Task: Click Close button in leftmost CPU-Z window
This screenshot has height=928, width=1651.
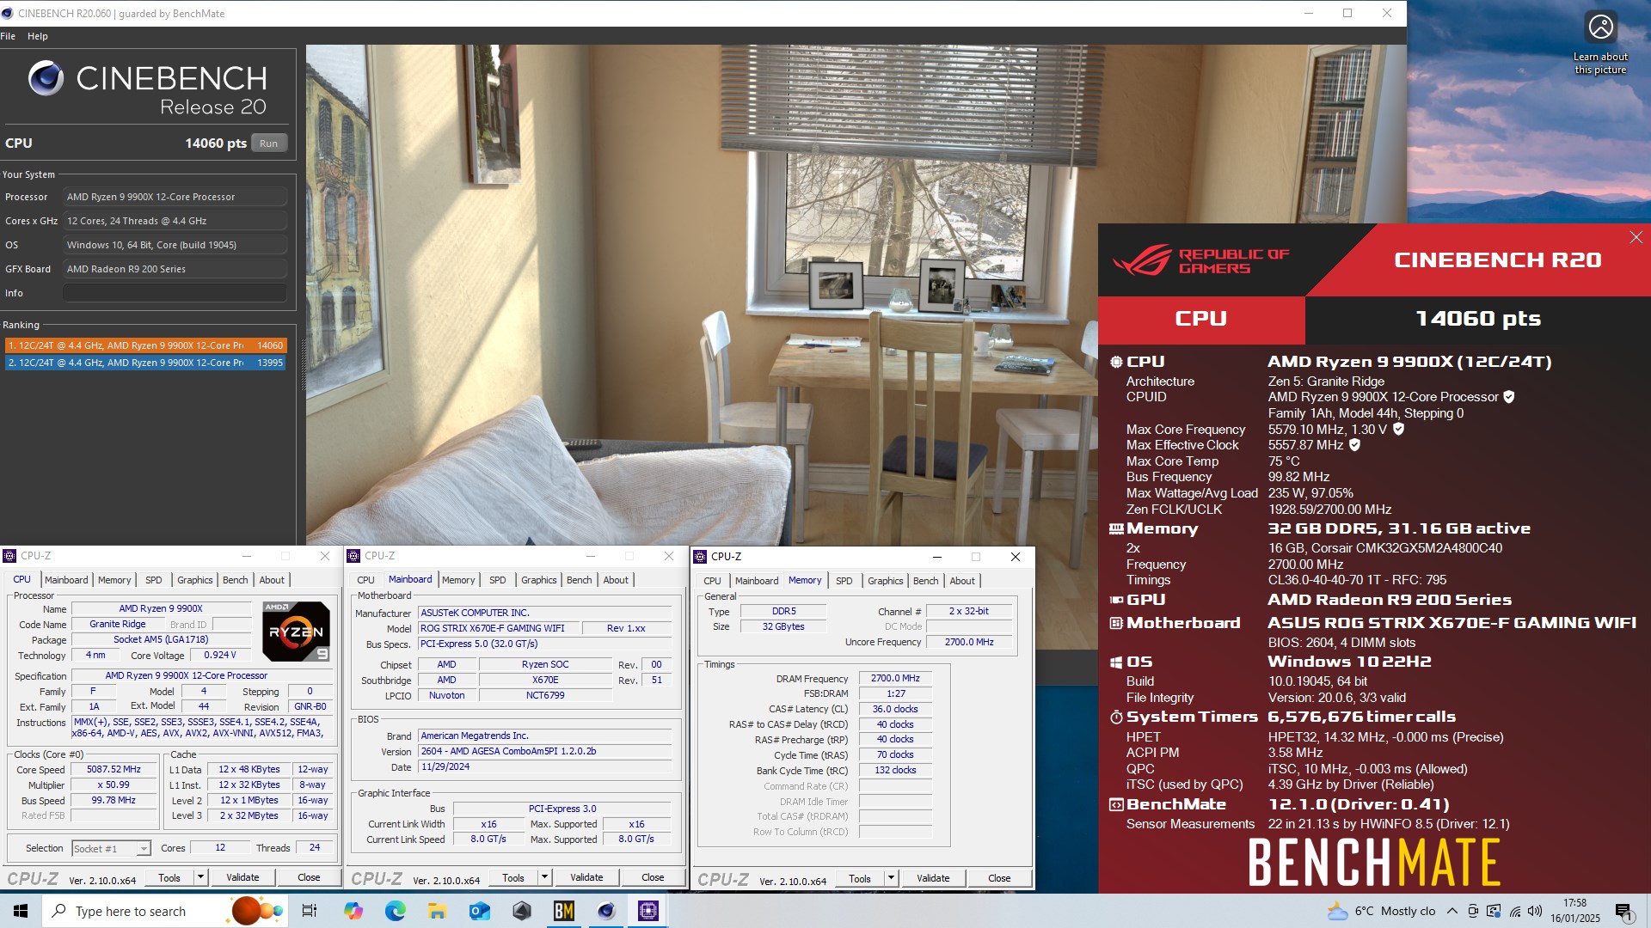Action: 309,877
